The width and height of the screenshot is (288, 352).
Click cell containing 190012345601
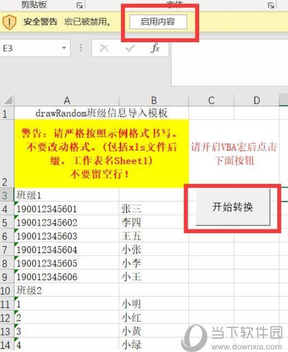(67, 208)
